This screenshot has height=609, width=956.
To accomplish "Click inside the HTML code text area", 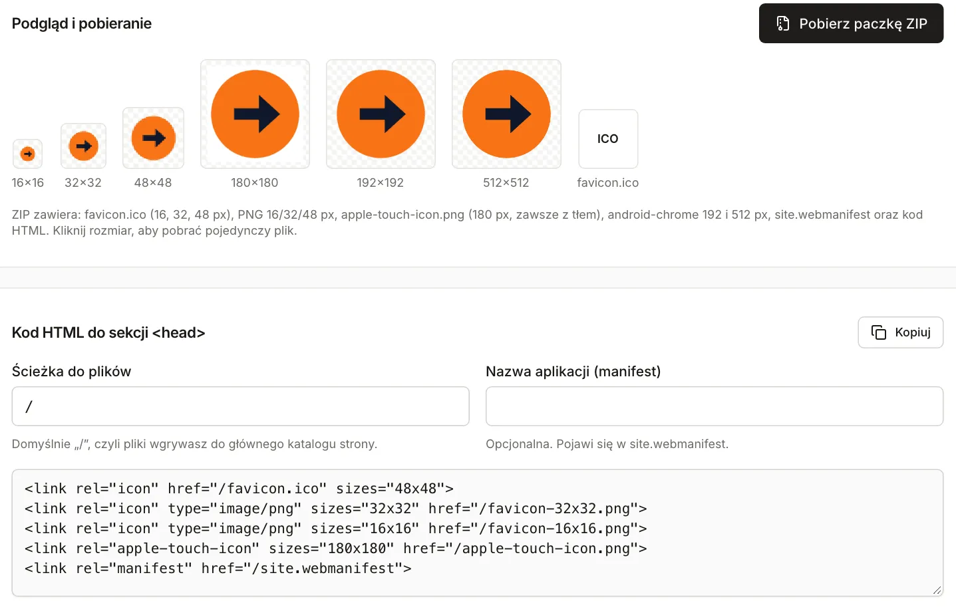I will 478,533.
